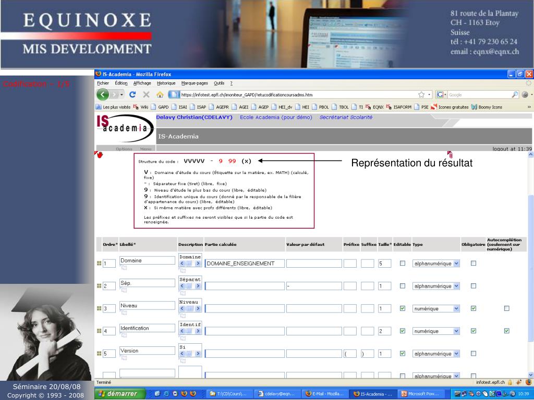This screenshot has height=400, width=534.
Task: Click the Domaine description left arrow
Action: 182,264
